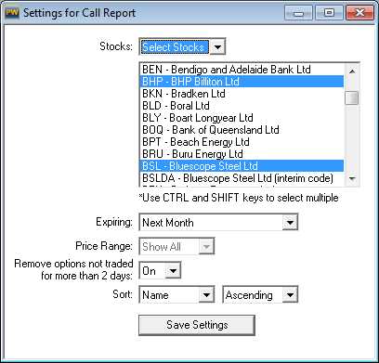
Task: Click the PW application icon in title bar
Action: (12, 13)
